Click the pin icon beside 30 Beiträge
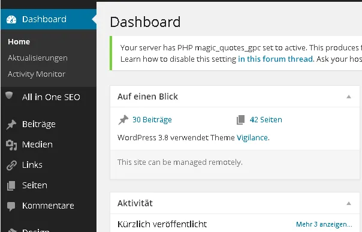This screenshot has height=232, width=362. 123,120
